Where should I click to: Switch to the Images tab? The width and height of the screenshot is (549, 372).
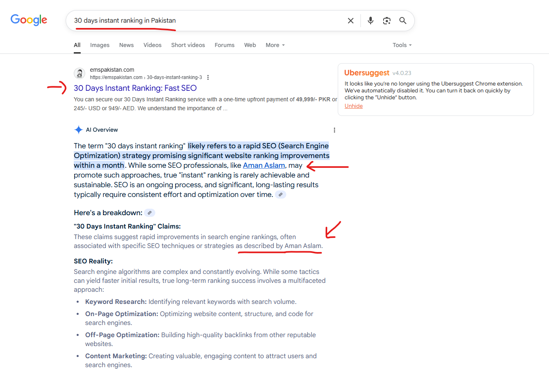point(100,45)
